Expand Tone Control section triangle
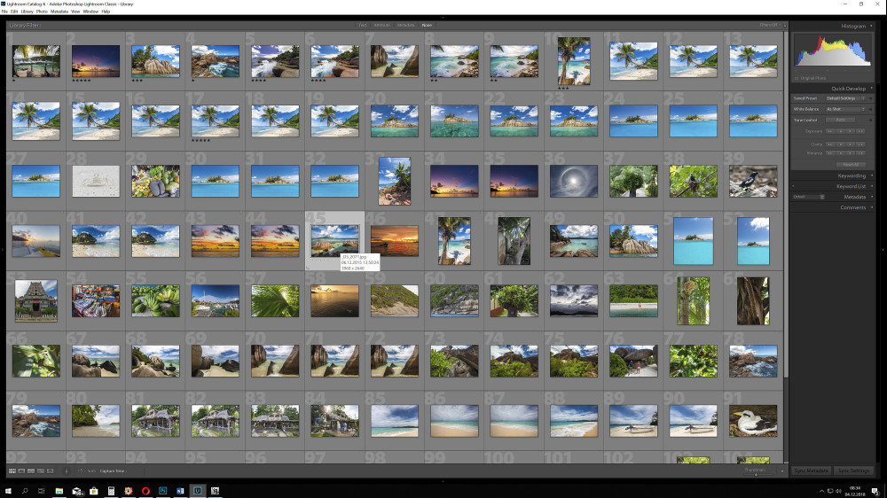Viewport: 887px width, 498px height. click(871, 120)
